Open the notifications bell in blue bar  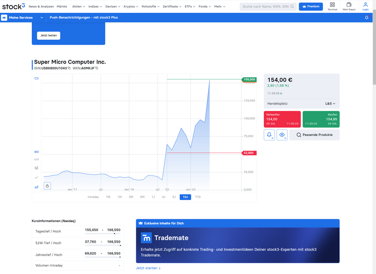(x=367, y=18)
